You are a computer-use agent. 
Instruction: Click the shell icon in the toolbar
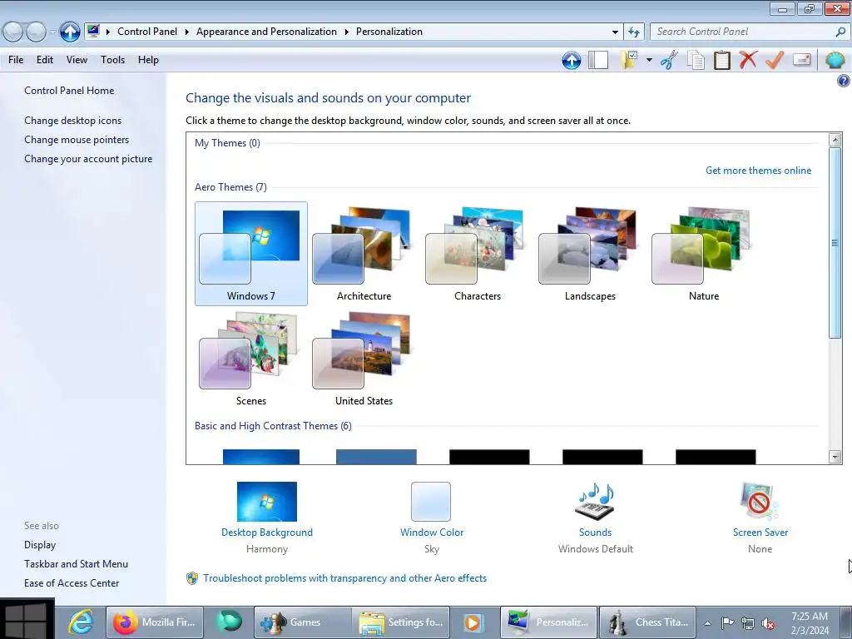click(x=835, y=60)
